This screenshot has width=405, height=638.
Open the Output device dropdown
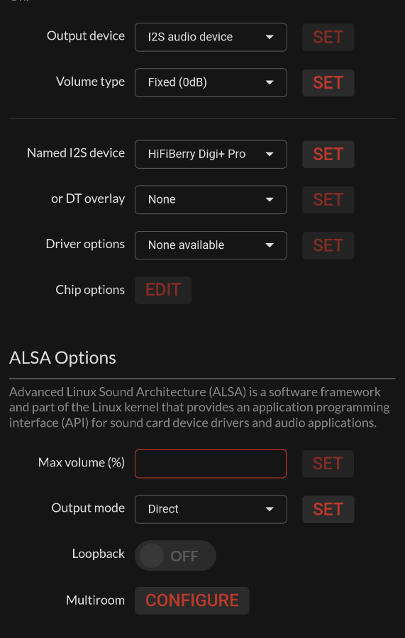[x=211, y=37]
